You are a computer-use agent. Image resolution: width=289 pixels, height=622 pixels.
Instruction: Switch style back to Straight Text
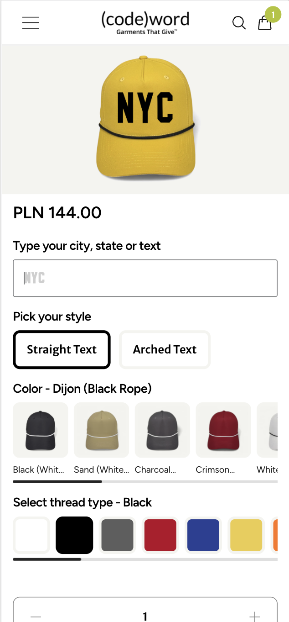62,349
